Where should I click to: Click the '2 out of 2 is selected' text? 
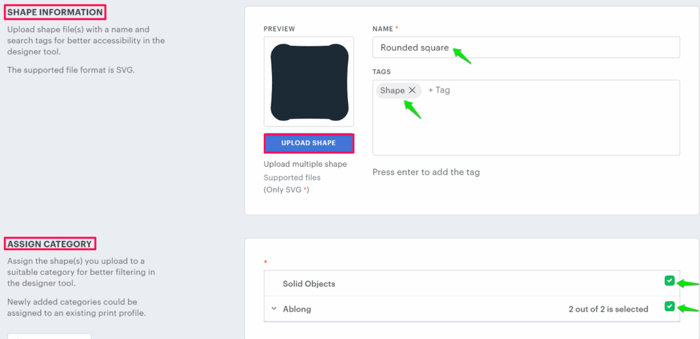pos(608,309)
